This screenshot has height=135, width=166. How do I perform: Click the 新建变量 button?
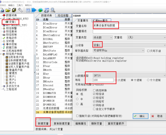[43, 123]
